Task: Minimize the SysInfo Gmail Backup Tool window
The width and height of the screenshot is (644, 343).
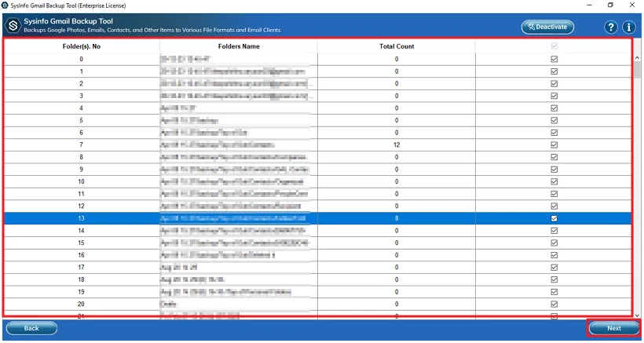Action: click(589, 5)
